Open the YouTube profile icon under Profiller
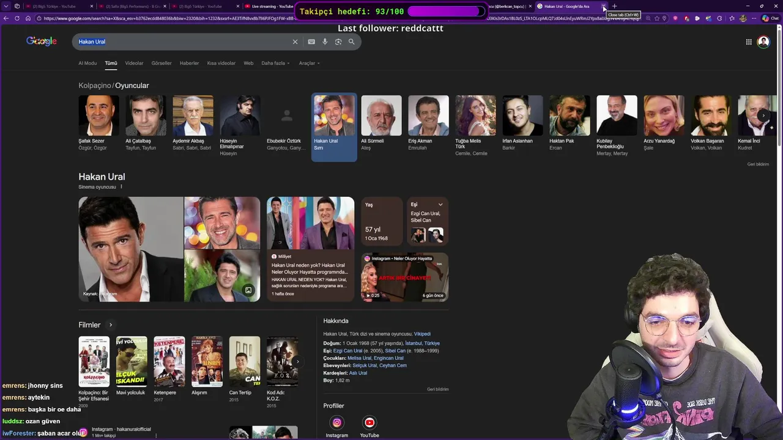783x440 pixels. coord(369,422)
